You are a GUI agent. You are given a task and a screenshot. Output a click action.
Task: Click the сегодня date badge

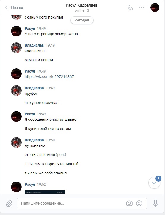coord(82,20)
